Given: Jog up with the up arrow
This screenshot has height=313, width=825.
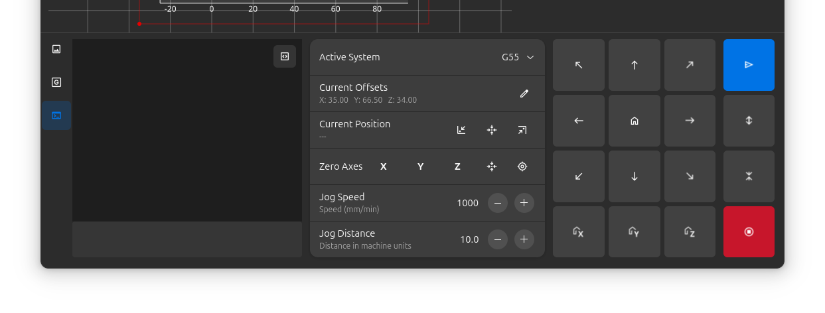Looking at the screenshot, I should [634, 65].
